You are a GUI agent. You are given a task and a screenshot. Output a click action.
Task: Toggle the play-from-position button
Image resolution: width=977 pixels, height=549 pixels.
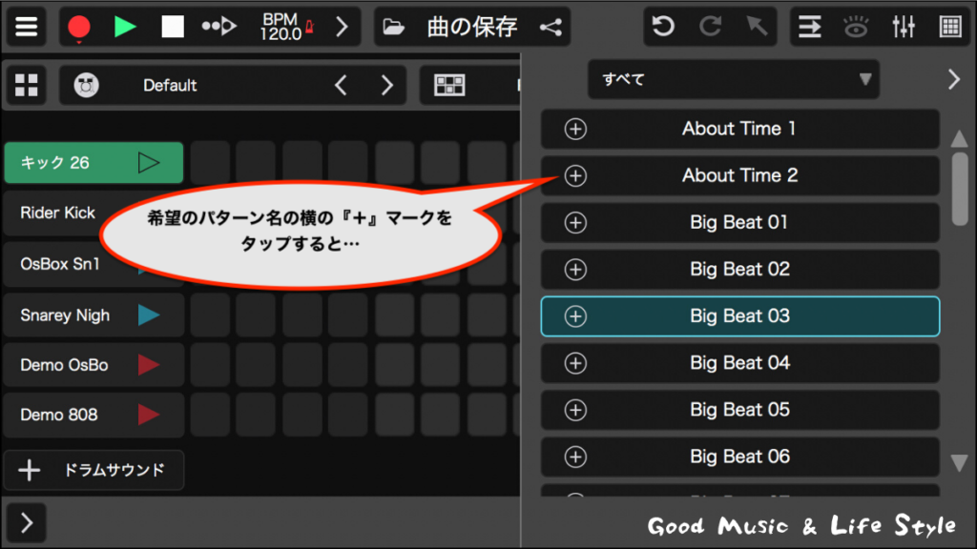219,27
